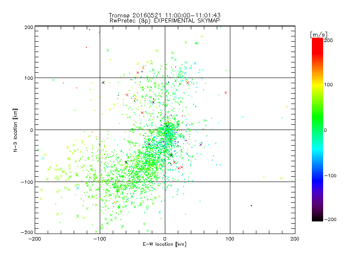Click the colorbar label '0' in middle
The width and height of the screenshot is (347, 260).
coord(325,130)
